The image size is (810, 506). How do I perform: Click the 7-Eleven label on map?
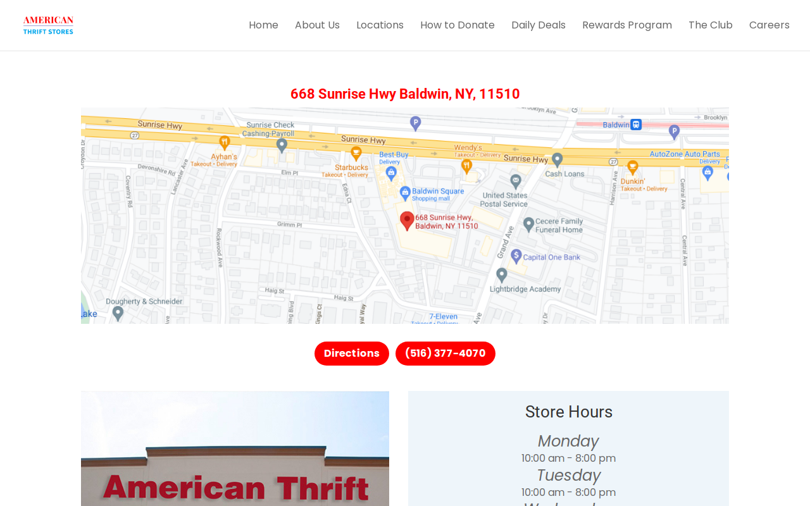click(444, 316)
